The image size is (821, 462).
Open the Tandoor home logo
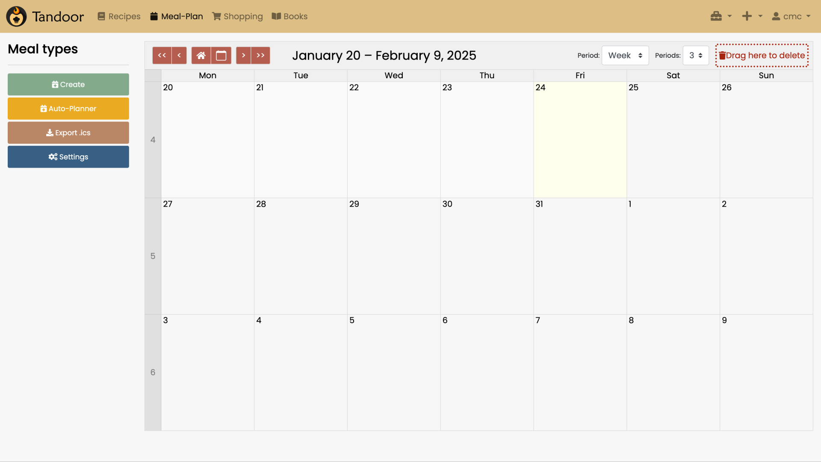pyautogui.click(x=16, y=16)
